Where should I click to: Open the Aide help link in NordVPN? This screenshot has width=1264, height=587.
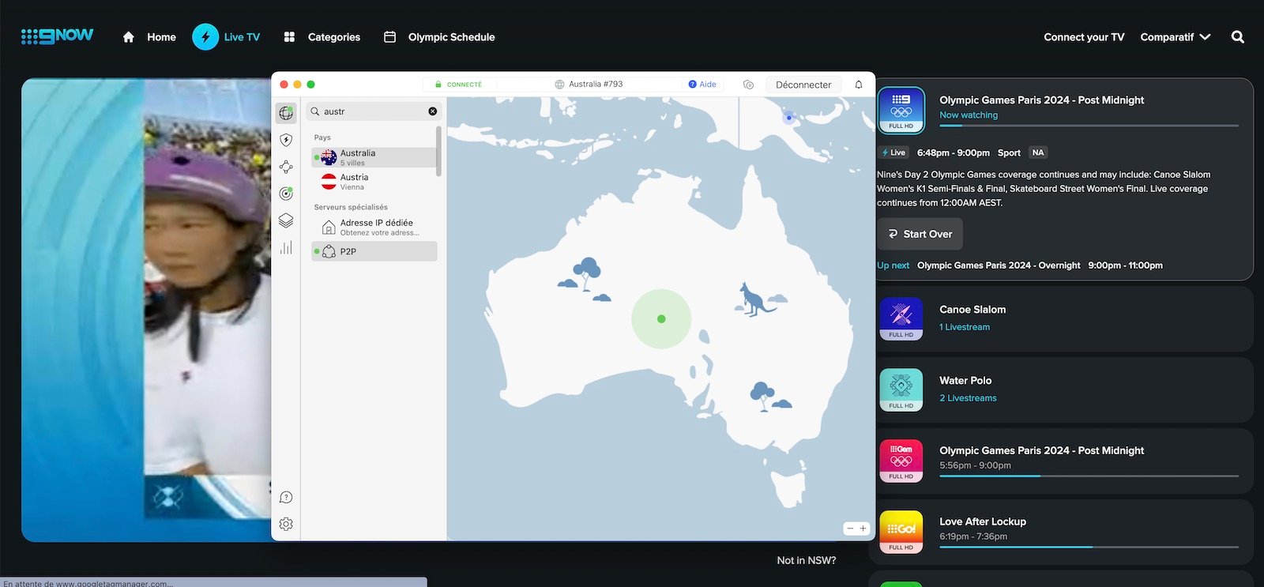(x=702, y=85)
